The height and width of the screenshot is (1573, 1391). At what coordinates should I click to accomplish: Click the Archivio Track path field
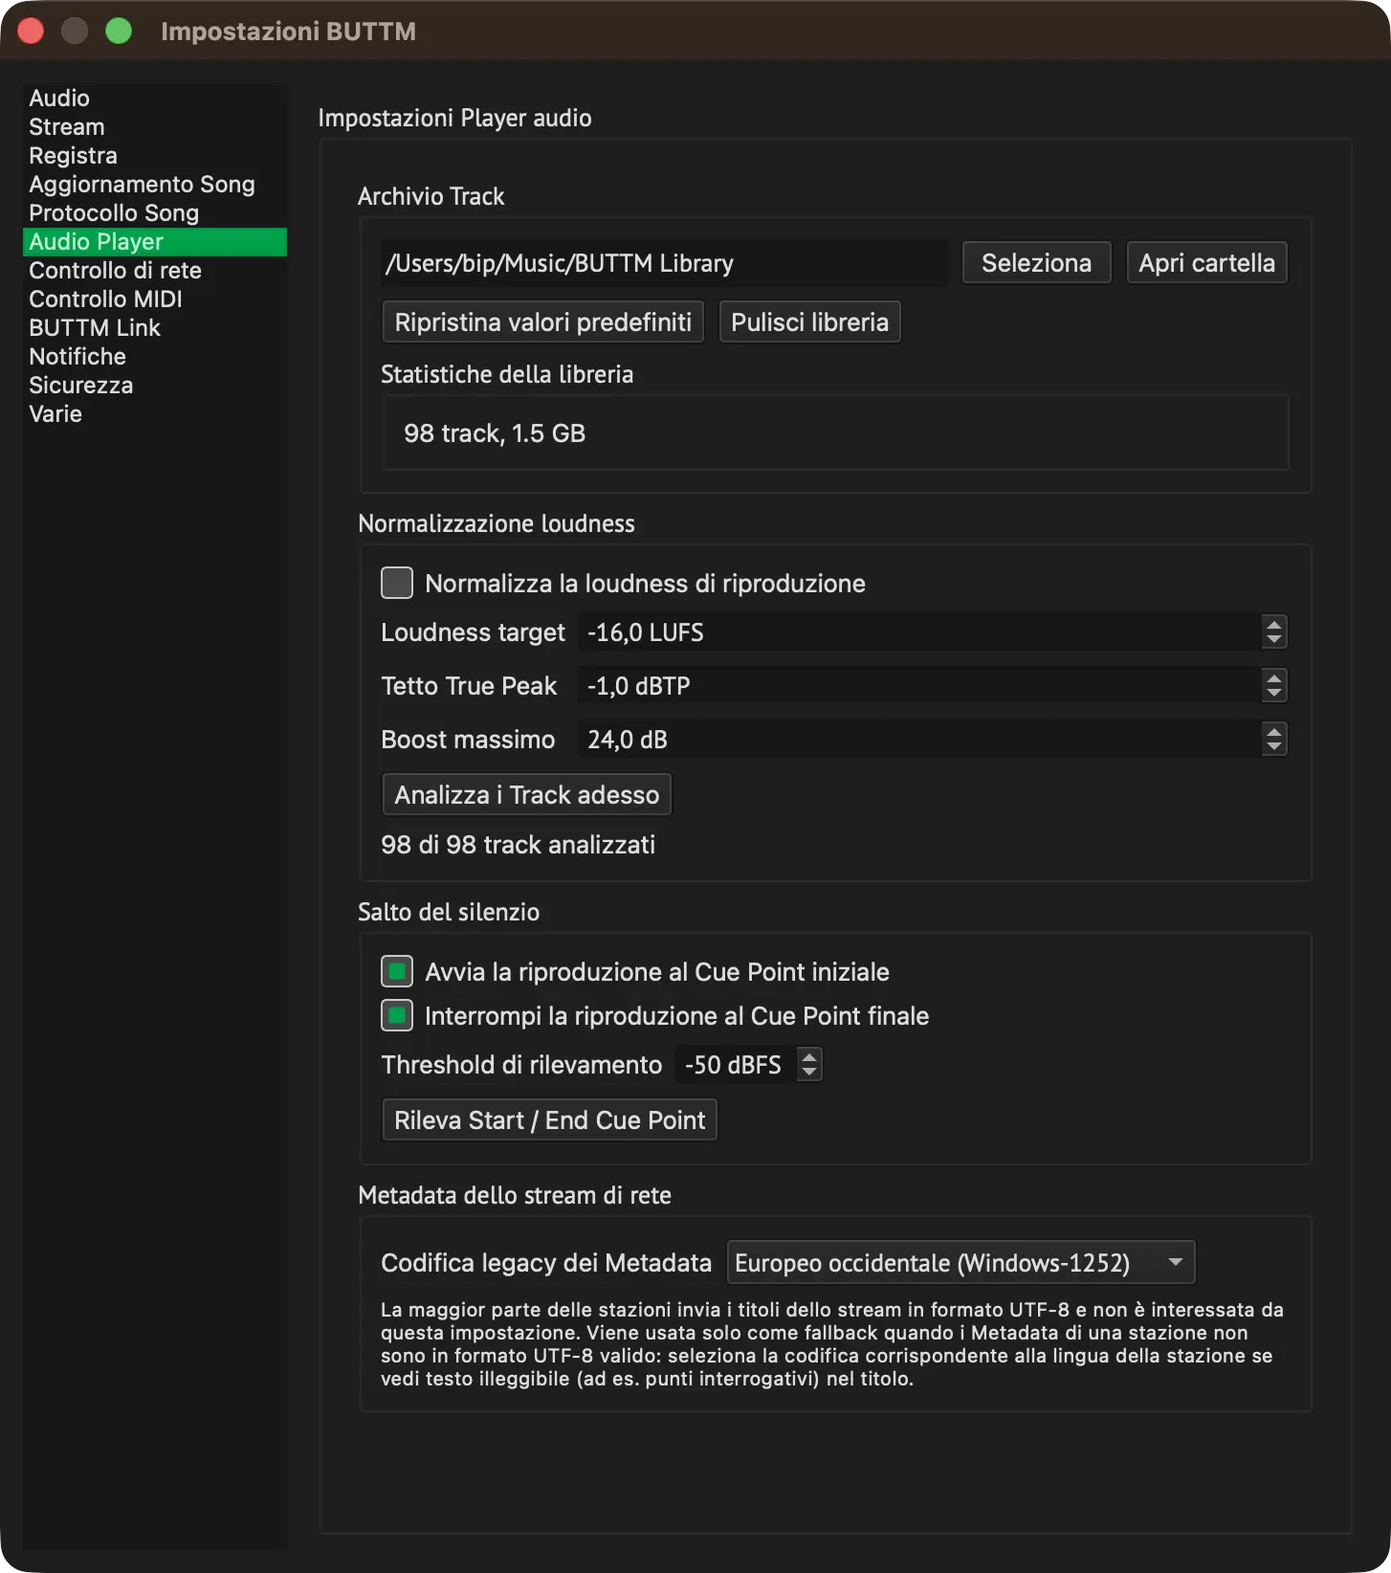(664, 263)
